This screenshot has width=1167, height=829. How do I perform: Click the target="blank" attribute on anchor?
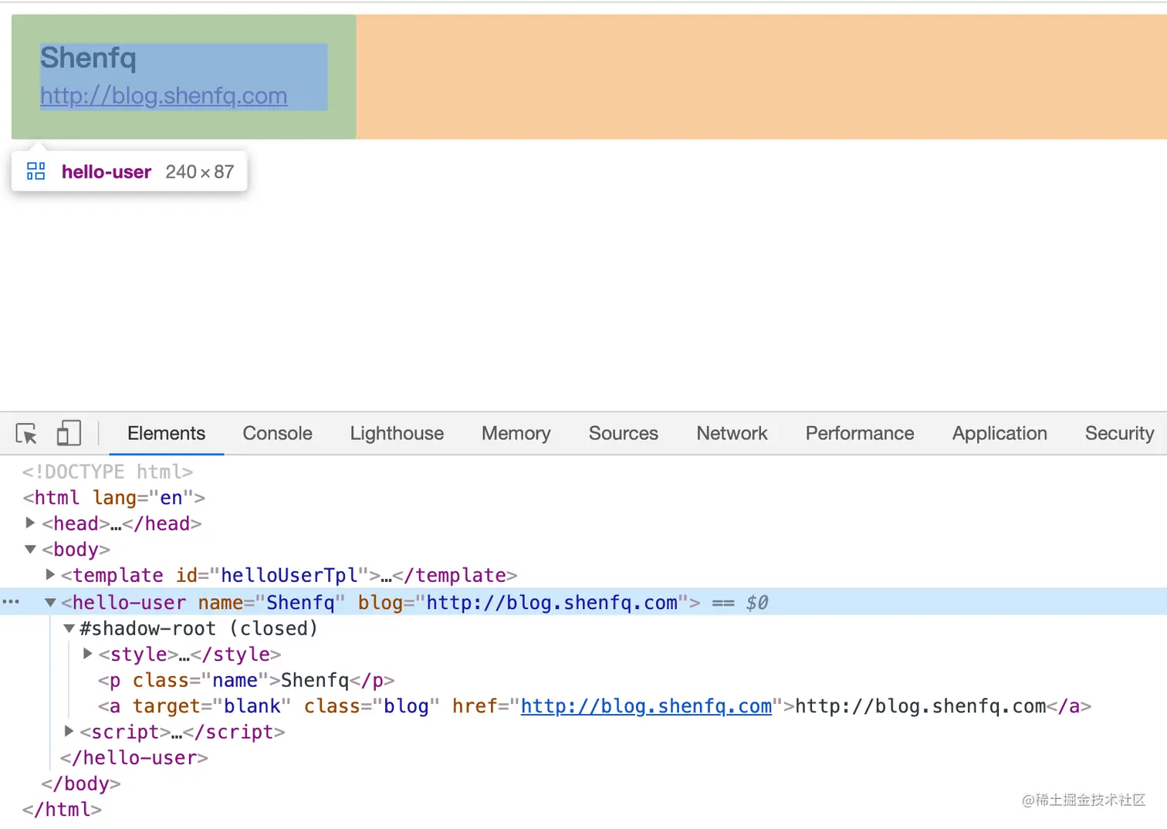click(211, 706)
